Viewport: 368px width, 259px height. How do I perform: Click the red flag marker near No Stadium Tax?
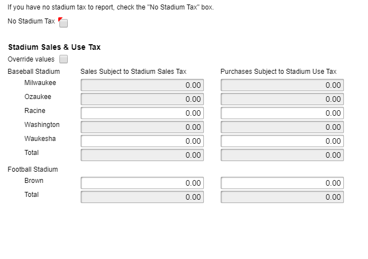point(59,20)
